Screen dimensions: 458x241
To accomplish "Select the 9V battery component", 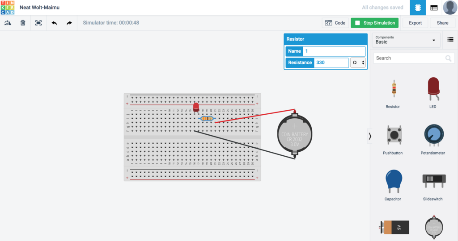I will coord(394,227).
